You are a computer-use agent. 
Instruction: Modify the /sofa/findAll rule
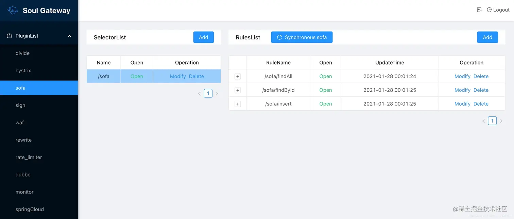462,76
